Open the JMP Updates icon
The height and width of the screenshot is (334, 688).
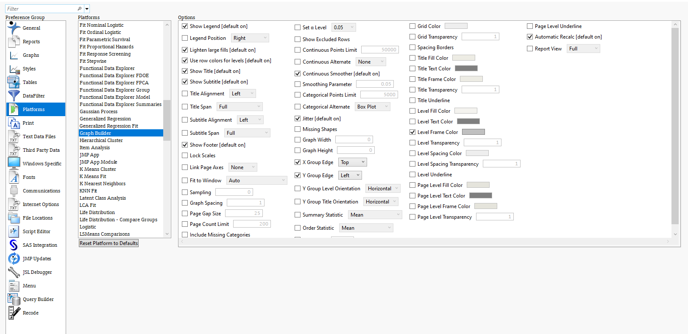tap(14, 259)
